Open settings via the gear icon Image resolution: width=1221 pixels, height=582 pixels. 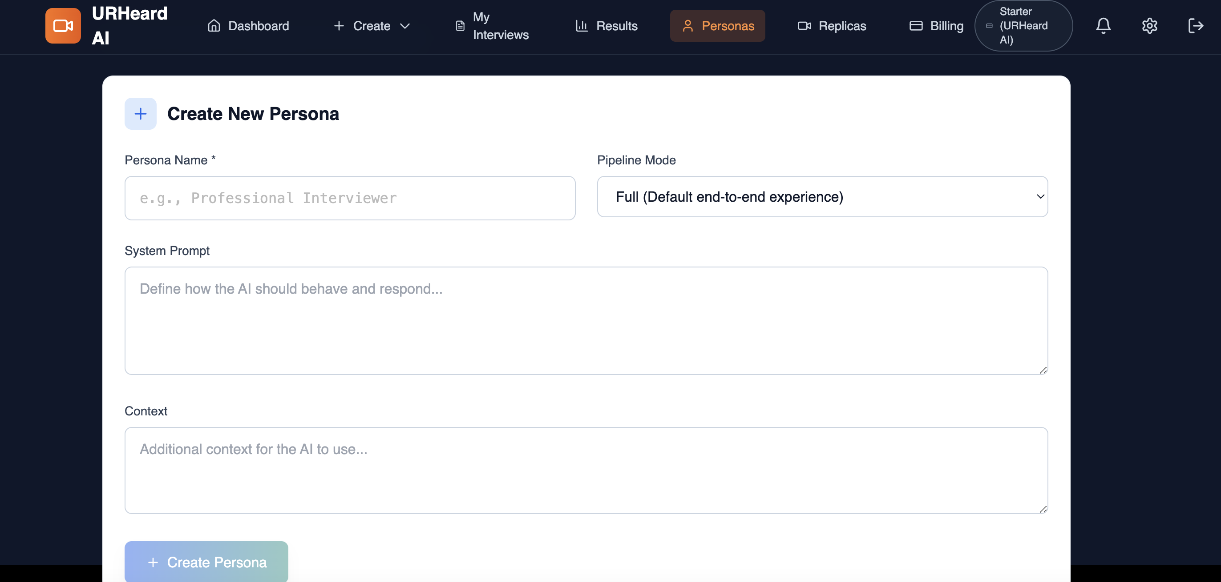tap(1149, 26)
